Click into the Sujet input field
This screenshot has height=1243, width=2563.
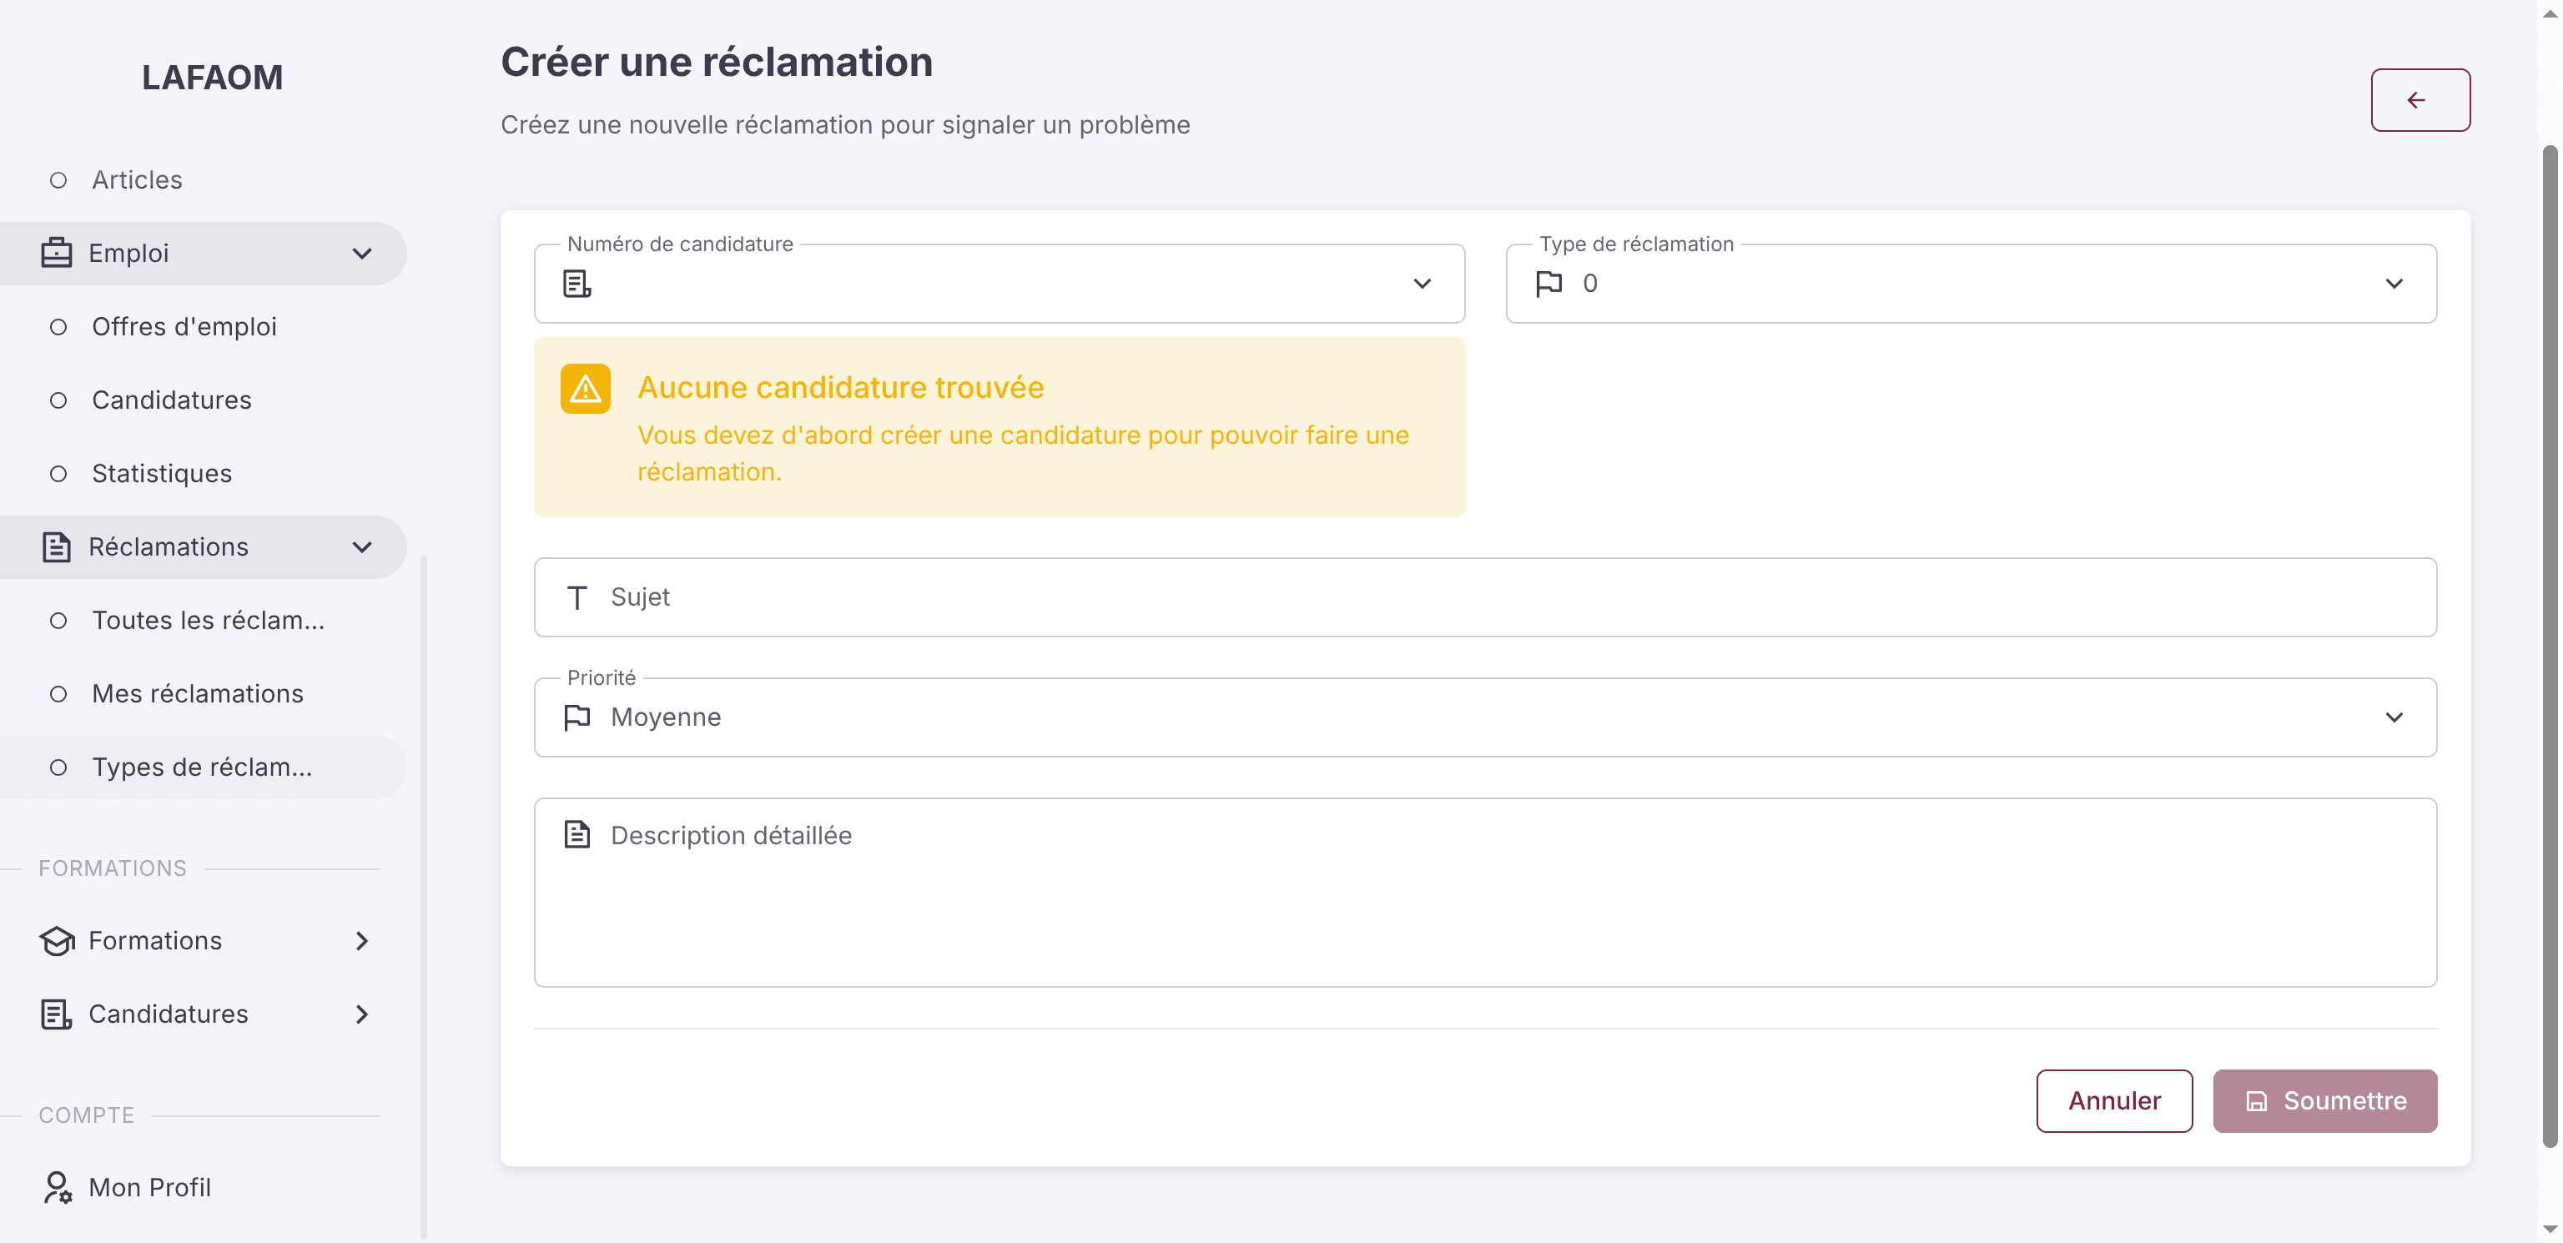pos(1485,597)
